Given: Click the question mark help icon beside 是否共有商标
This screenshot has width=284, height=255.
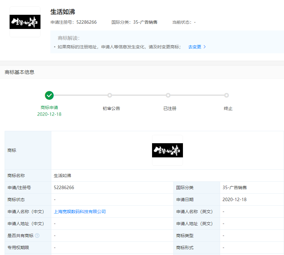Looking at the screenshot, I should (37, 236).
